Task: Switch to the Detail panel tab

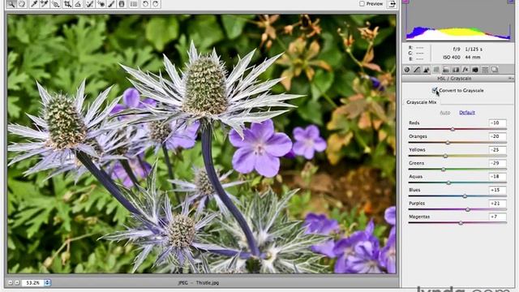Action: point(427,70)
